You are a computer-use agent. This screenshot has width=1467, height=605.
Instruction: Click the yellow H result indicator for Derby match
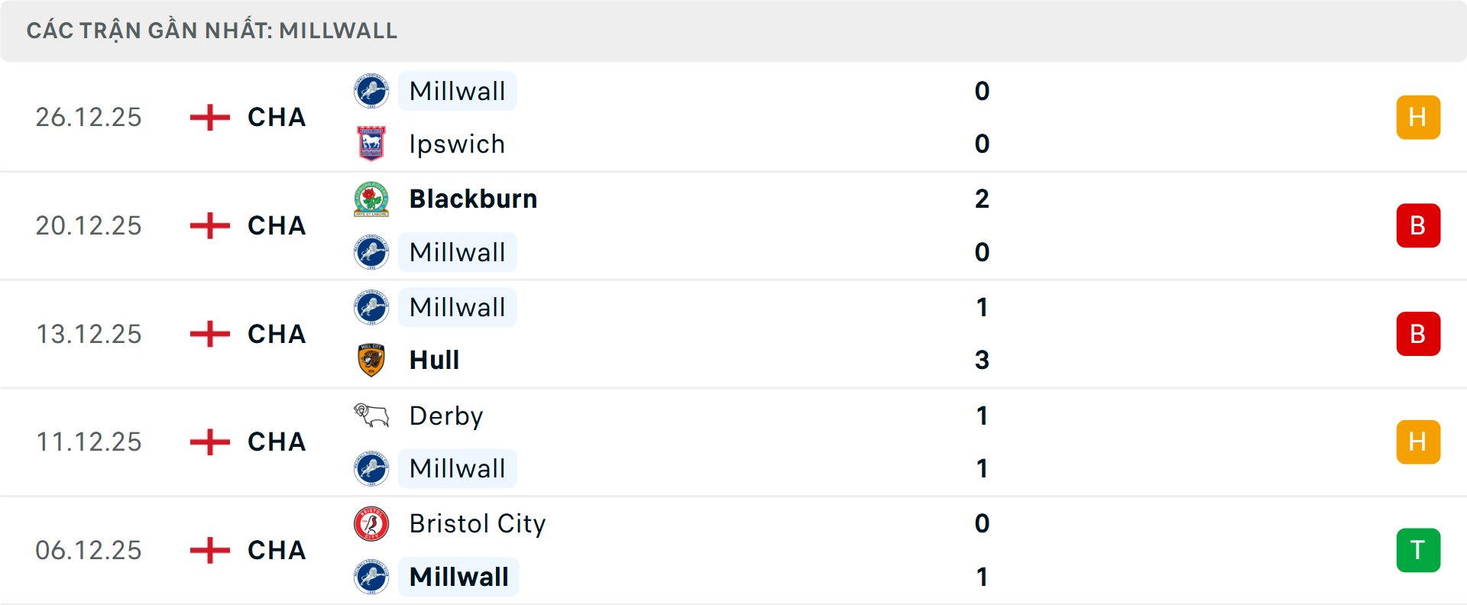point(1418,442)
